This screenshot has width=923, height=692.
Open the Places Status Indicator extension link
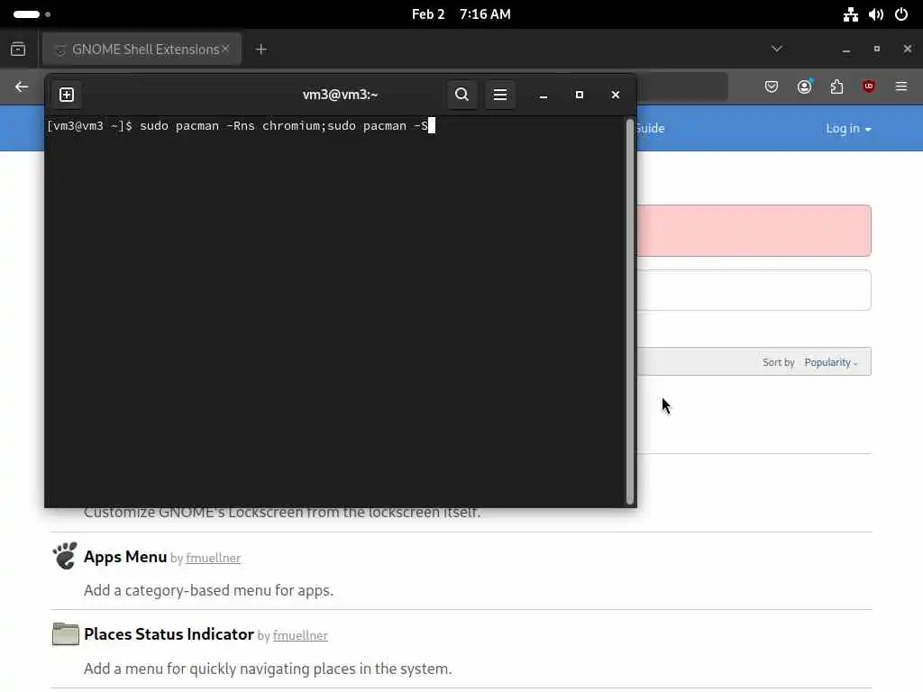pyautogui.click(x=169, y=634)
